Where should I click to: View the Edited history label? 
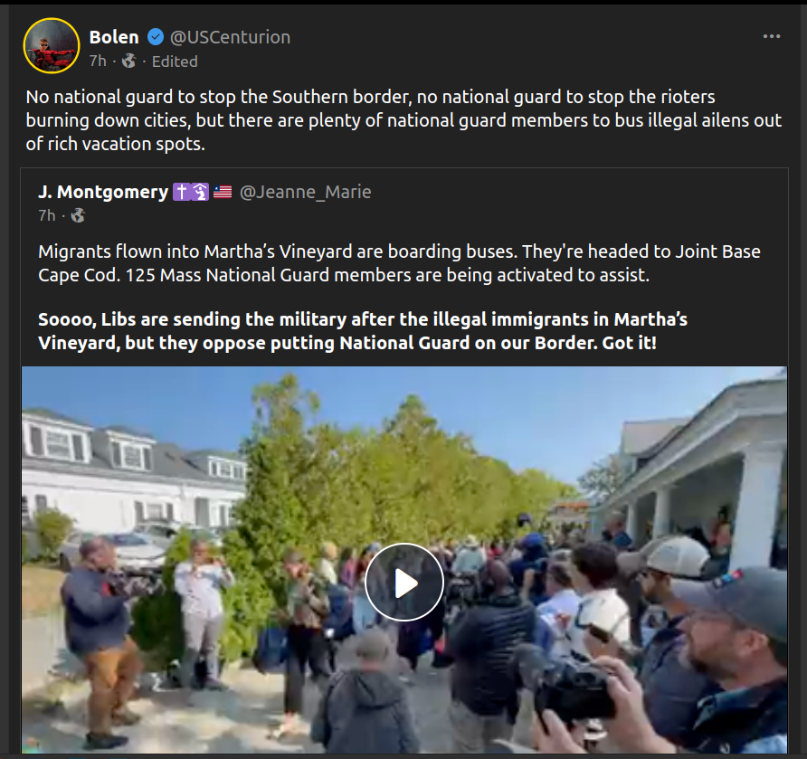pyautogui.click(x=175, y=62)
